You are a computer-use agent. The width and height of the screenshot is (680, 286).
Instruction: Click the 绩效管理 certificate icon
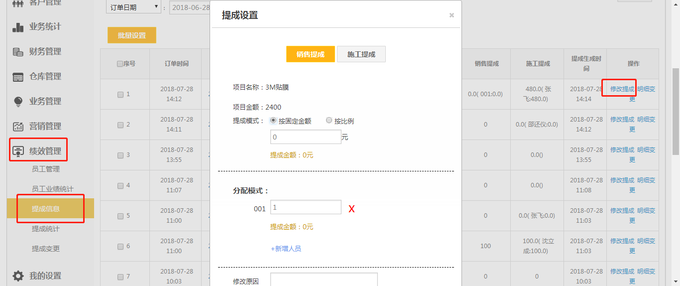[18, 151]
